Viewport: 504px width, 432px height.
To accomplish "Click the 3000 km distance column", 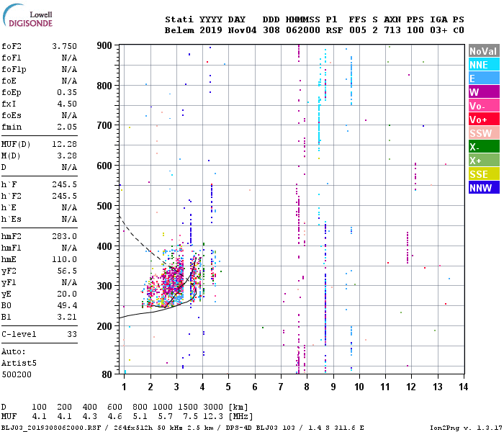I will point(213,407).
